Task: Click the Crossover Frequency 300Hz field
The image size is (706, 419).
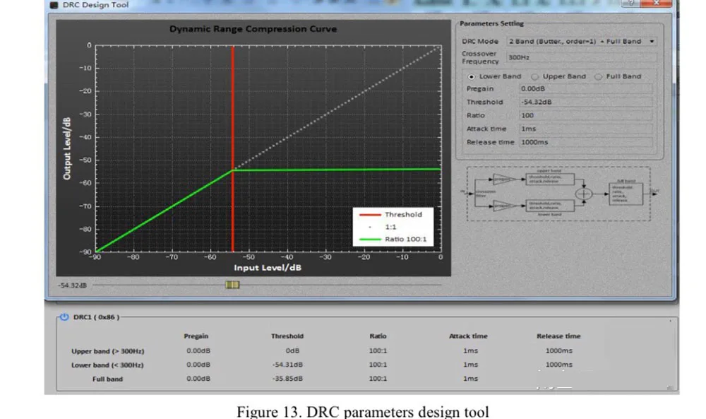Action: coord(581,57)
